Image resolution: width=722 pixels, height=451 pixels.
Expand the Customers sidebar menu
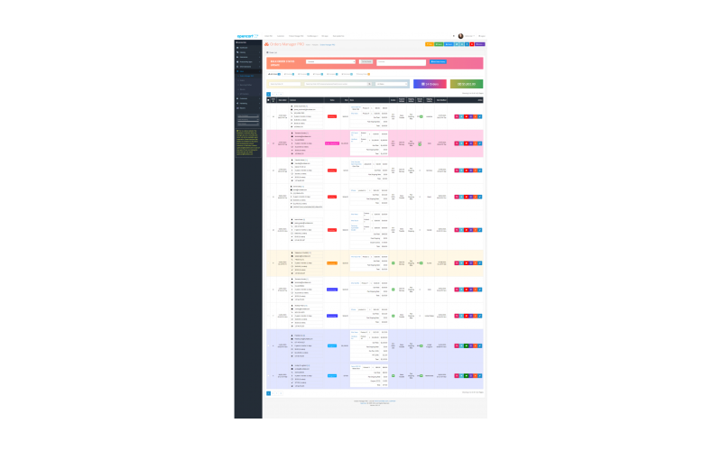(x=248, y=98)
